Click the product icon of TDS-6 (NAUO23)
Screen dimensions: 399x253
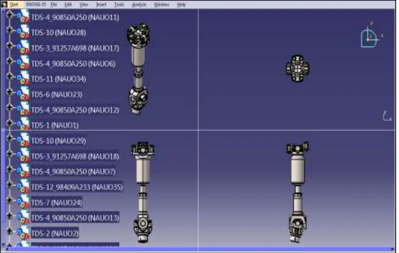pos(24,93)
